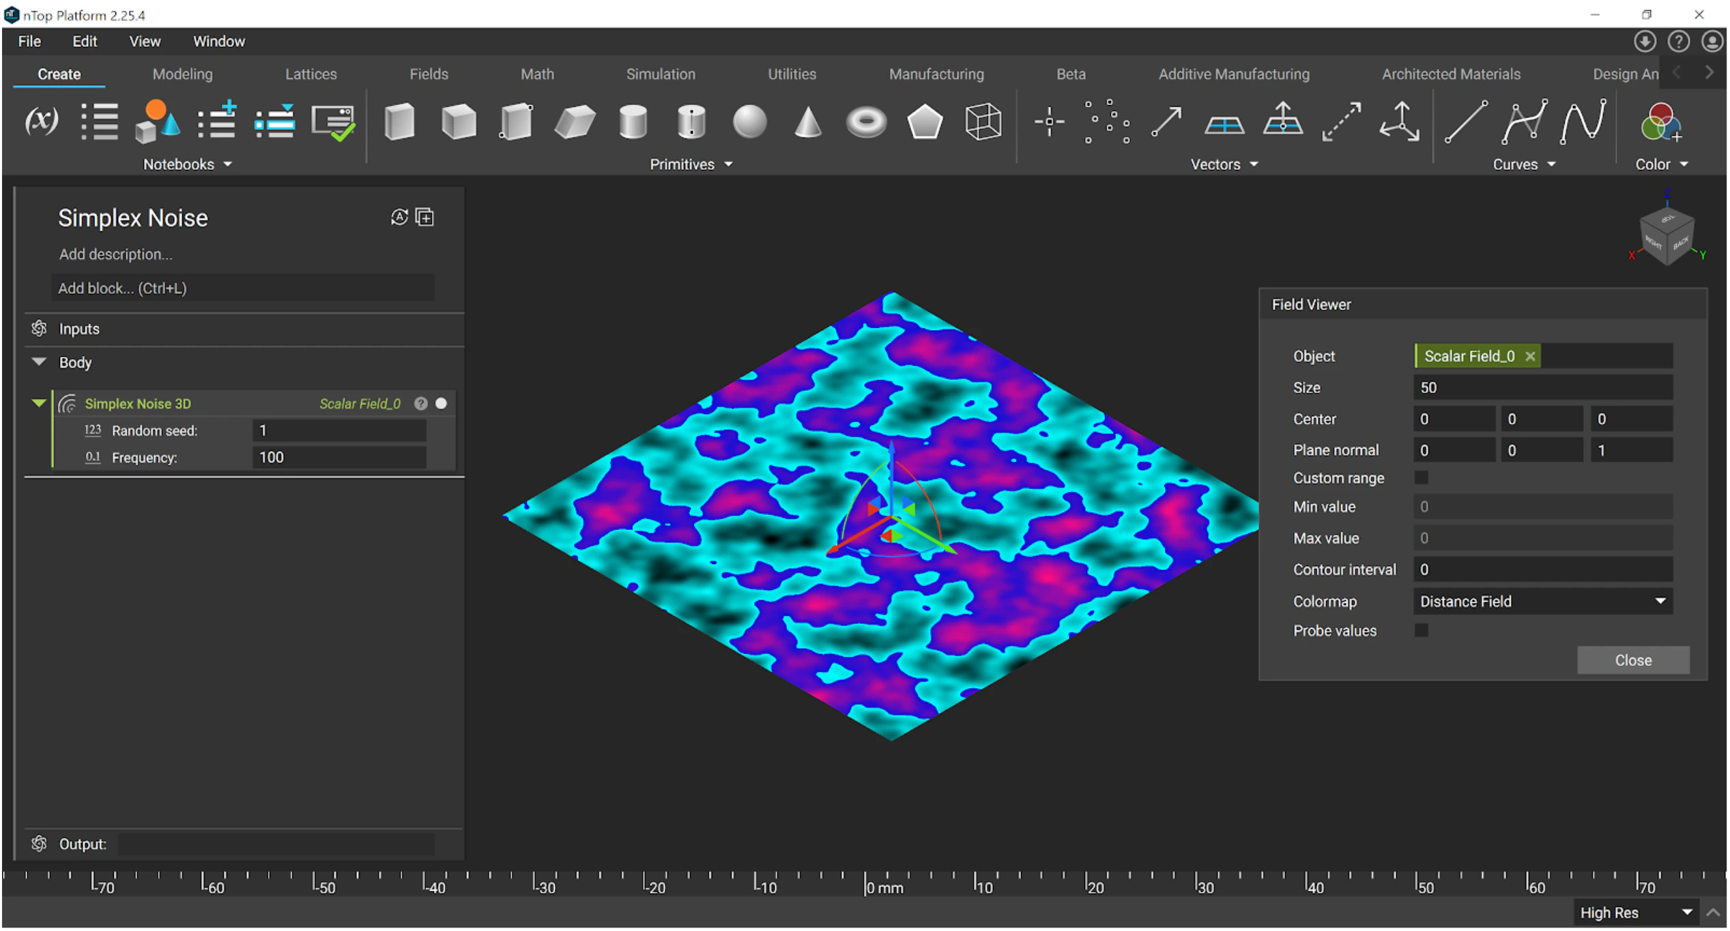This screenshot has width=1730, height=931.
Task: Open the Edit menu
Action: point(85,42)
